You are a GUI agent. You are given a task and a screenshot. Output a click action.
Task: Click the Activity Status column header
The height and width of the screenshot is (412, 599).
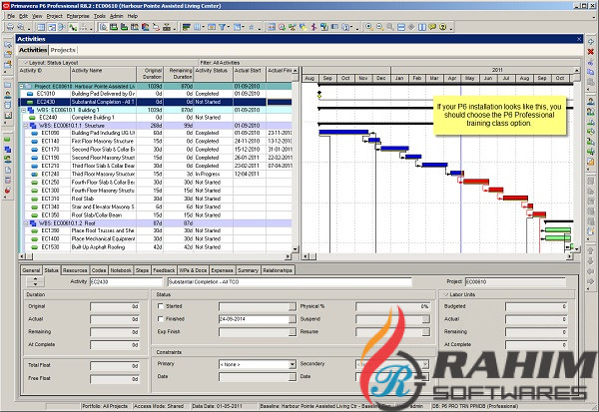tap(214, 74)
